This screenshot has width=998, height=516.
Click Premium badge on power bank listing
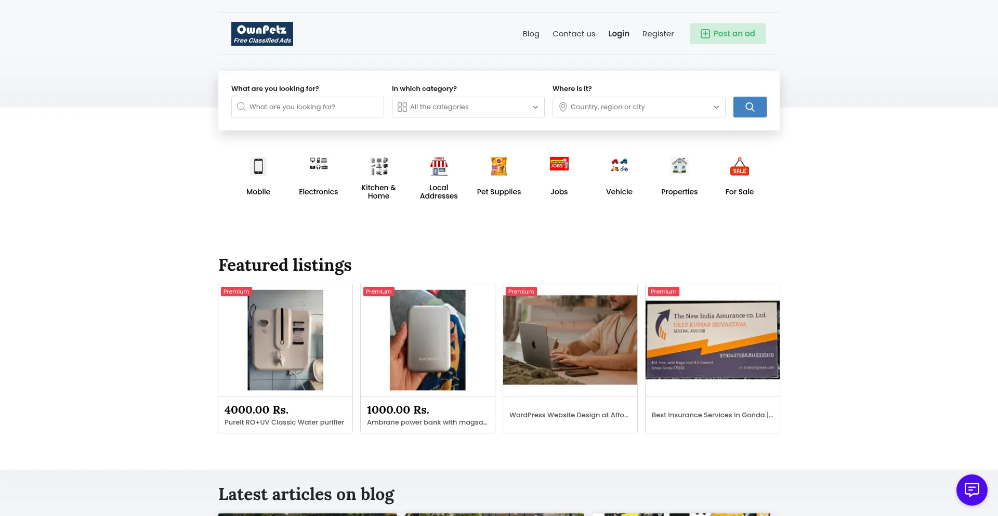(x=379, y=292)
